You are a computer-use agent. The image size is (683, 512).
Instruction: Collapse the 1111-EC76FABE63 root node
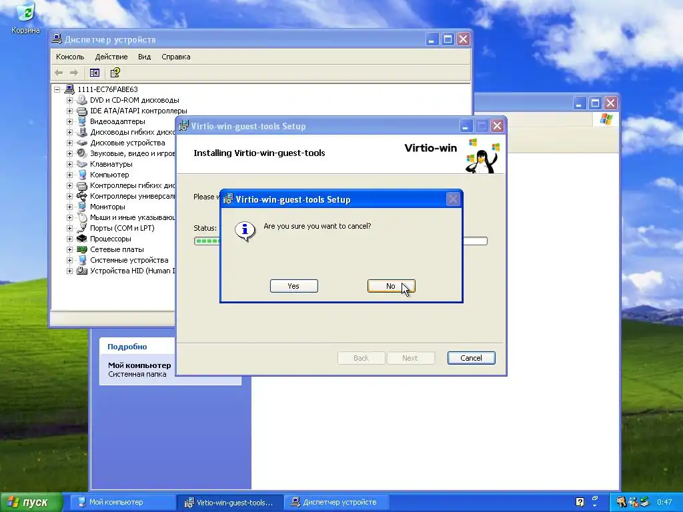click(x=57, y=90)
